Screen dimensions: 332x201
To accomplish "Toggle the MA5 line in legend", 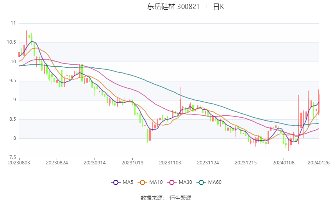I will tap(122, 182).
